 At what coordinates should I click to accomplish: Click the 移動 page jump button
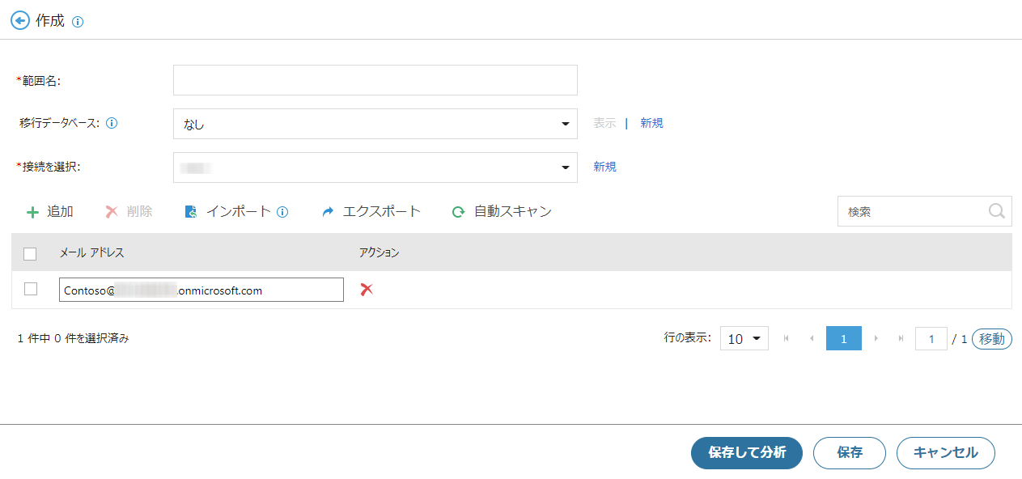coord(992,339)
